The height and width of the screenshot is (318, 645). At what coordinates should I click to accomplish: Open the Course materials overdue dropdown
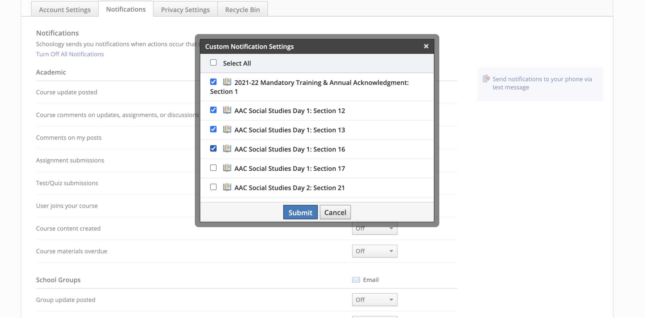[374, 251]
